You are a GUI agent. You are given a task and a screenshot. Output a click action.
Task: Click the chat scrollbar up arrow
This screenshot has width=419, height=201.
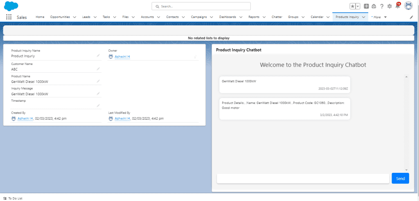pyautogui.click(x=406, y=77)
